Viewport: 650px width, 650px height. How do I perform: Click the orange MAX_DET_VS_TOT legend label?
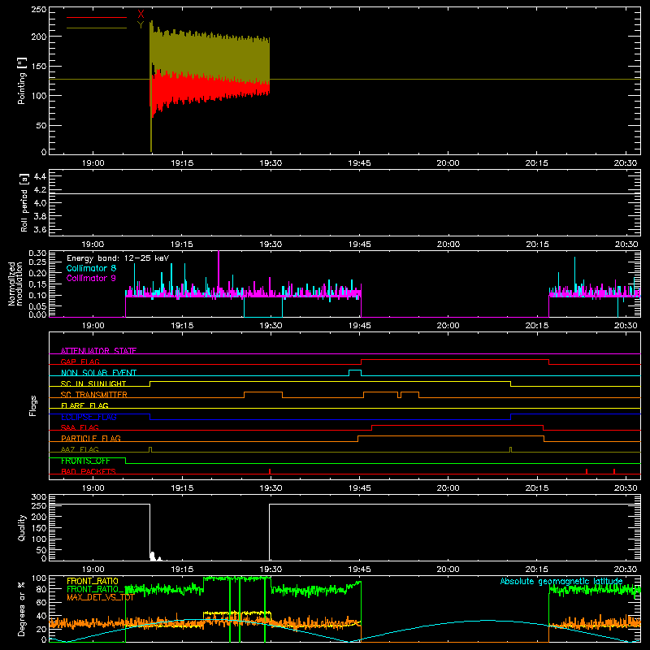(x=100, y=597)
